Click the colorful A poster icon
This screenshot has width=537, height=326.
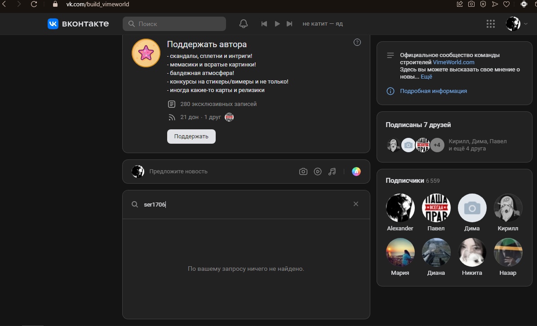tap(356, 172)
